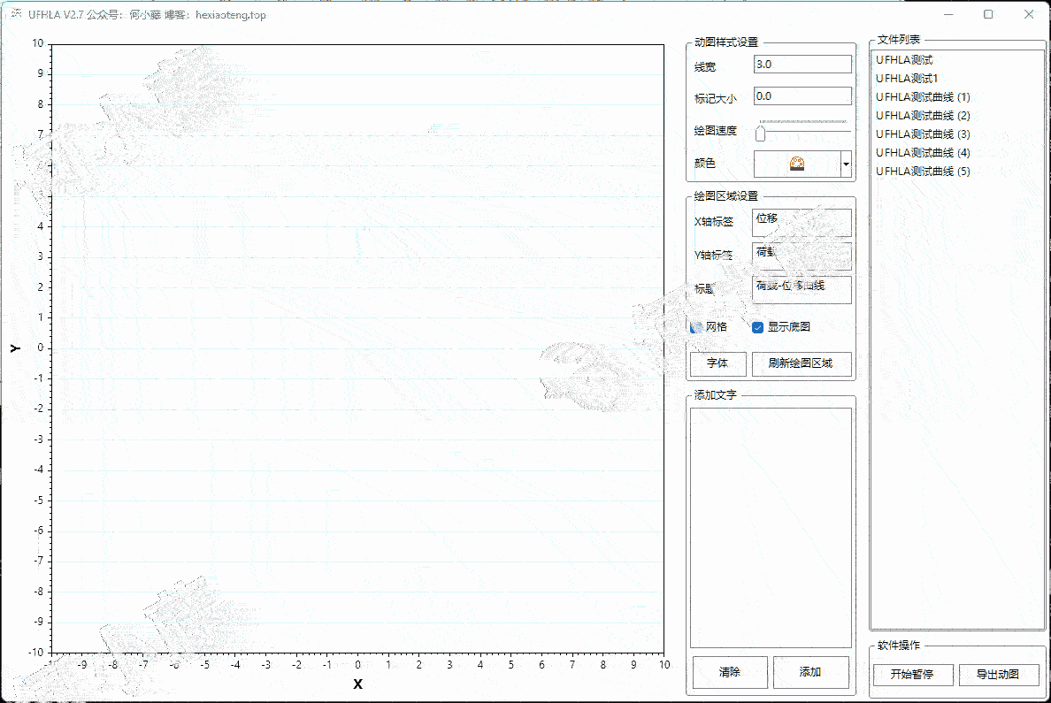The width and height of the screenshot is (1051, 703).
Task: Click the 添加 button
Action: [x=810, y=672]
